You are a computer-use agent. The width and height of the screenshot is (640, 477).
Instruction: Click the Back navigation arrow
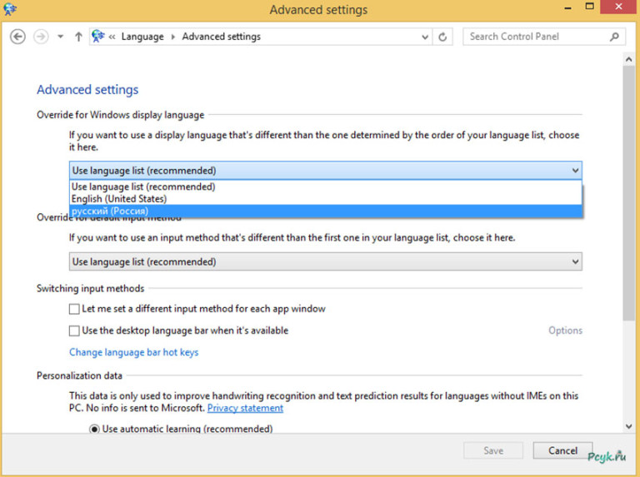18,37
